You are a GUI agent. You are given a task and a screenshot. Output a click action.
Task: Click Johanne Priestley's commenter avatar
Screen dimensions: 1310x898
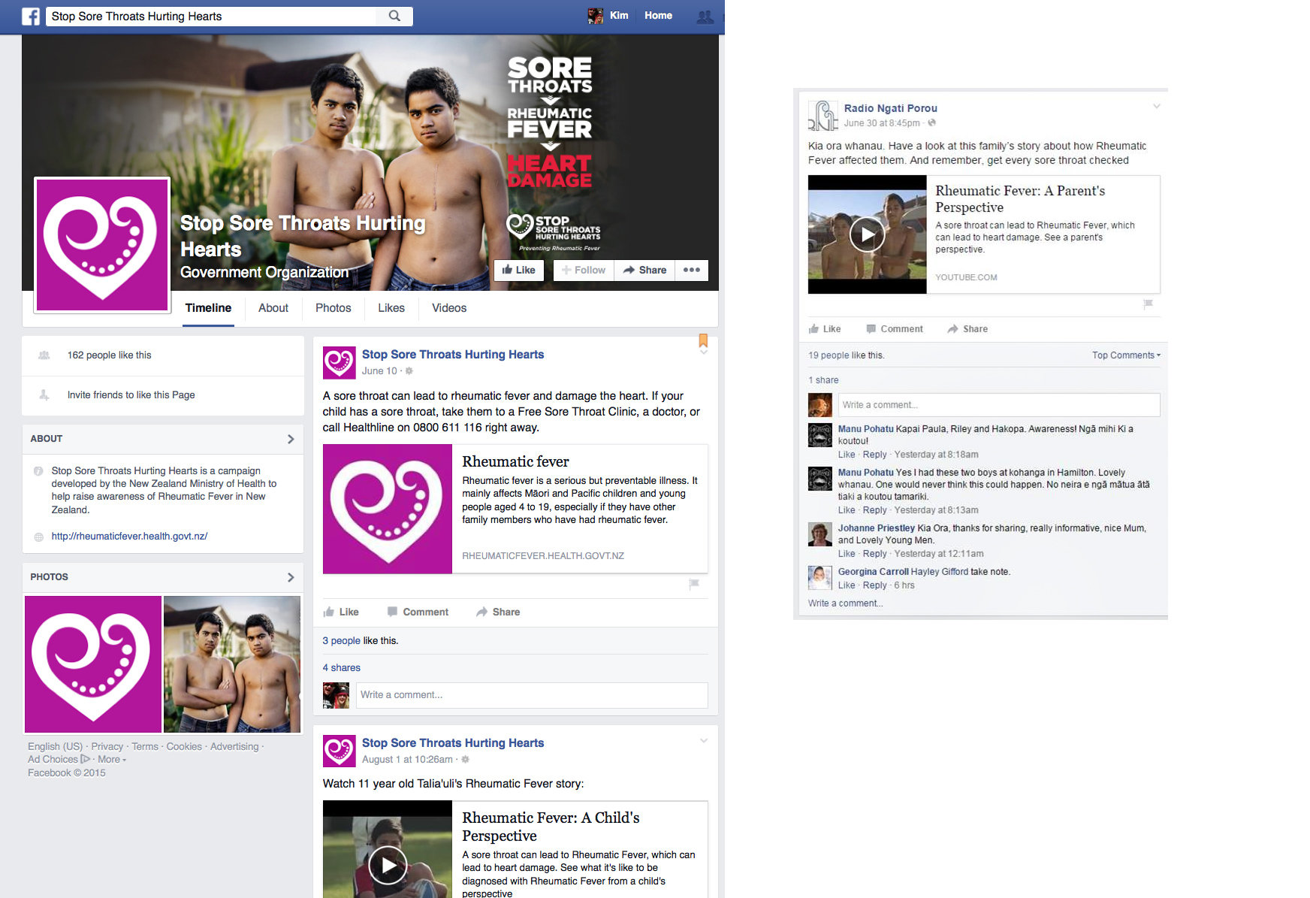(820, 534)
